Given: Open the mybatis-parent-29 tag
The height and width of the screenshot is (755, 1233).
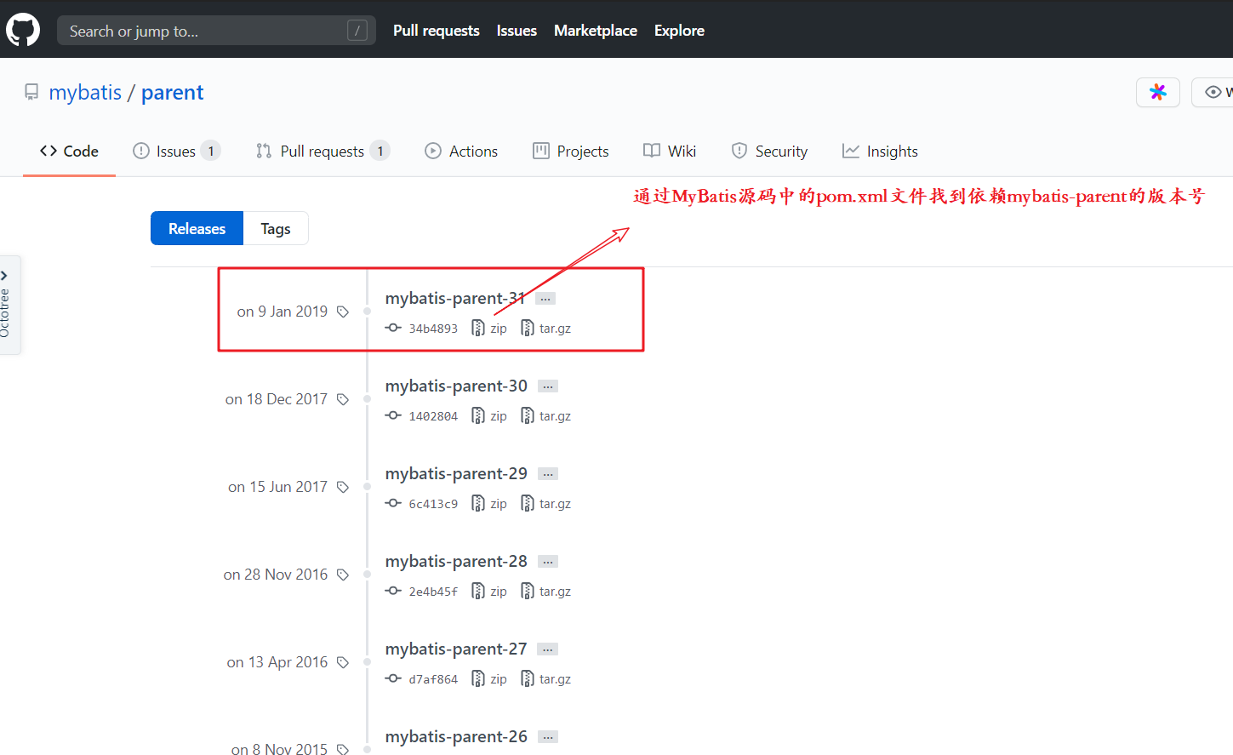Looking at the screenshot, I should point(456,473).
